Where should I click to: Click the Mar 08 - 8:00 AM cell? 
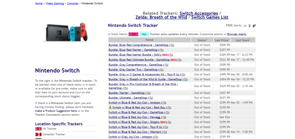click(243, 74)
